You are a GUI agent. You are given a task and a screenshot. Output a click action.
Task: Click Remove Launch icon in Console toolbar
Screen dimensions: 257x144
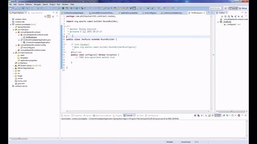pyautogui.click(x=195, y=116)
